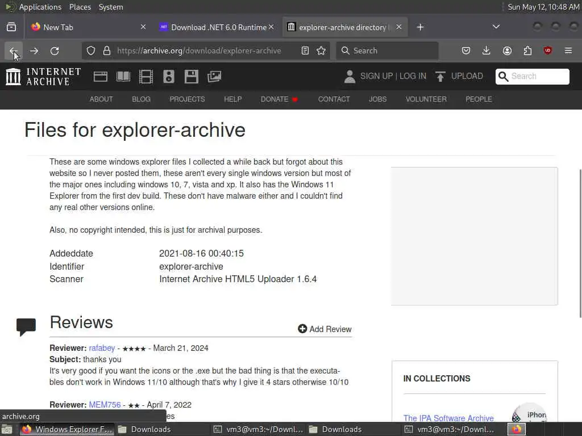Open the HELP nav link
The height and width of the screenshot is (436, 582).
coord(232,99)
